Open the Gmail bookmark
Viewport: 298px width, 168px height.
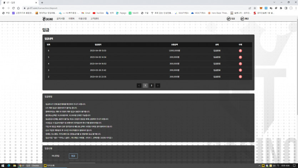[86, 13]
